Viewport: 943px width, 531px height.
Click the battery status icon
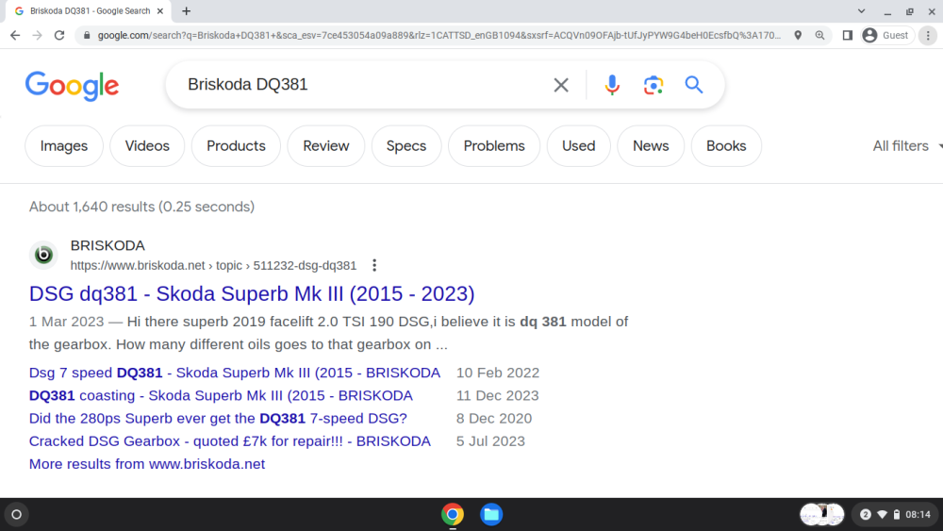[x=897, y=514]
